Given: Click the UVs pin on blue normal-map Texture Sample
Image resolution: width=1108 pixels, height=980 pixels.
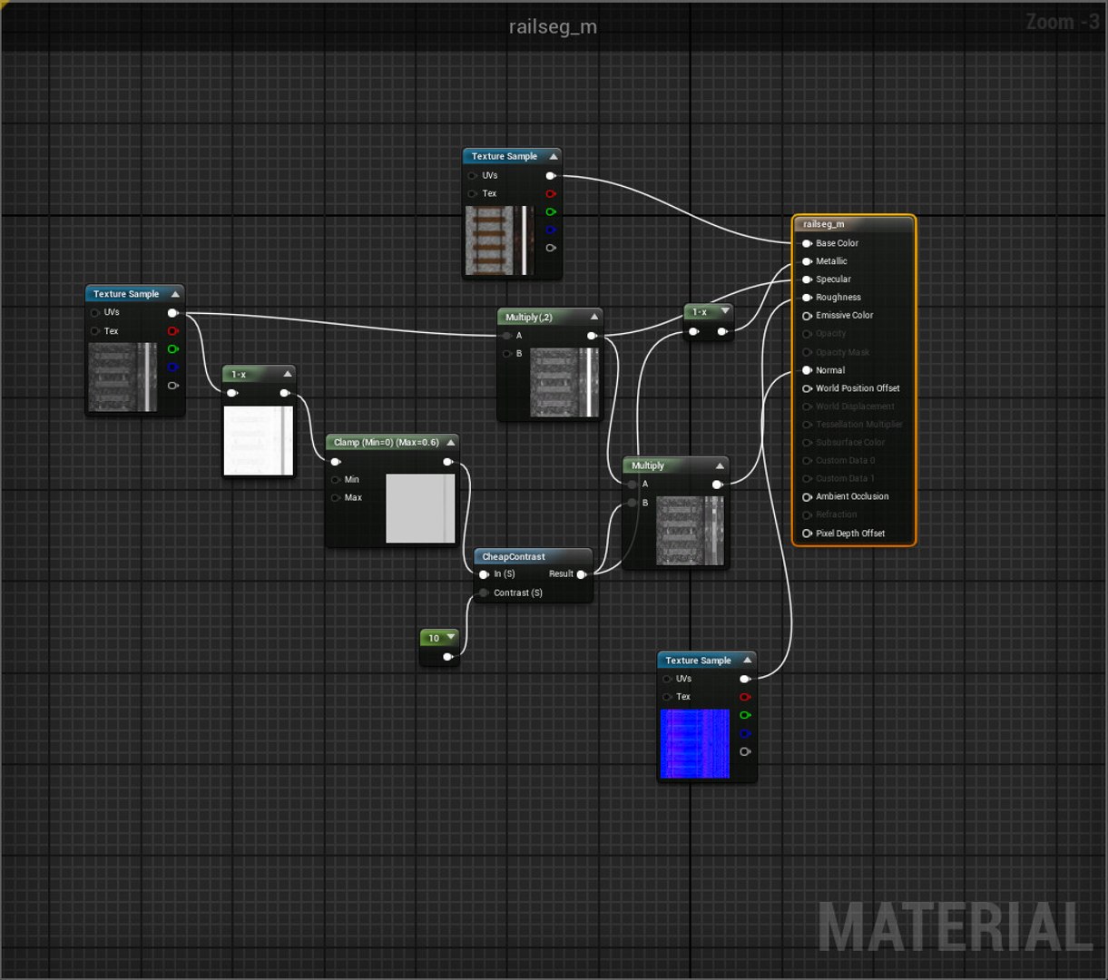Looking at the screenshot, I should [667, 679].
